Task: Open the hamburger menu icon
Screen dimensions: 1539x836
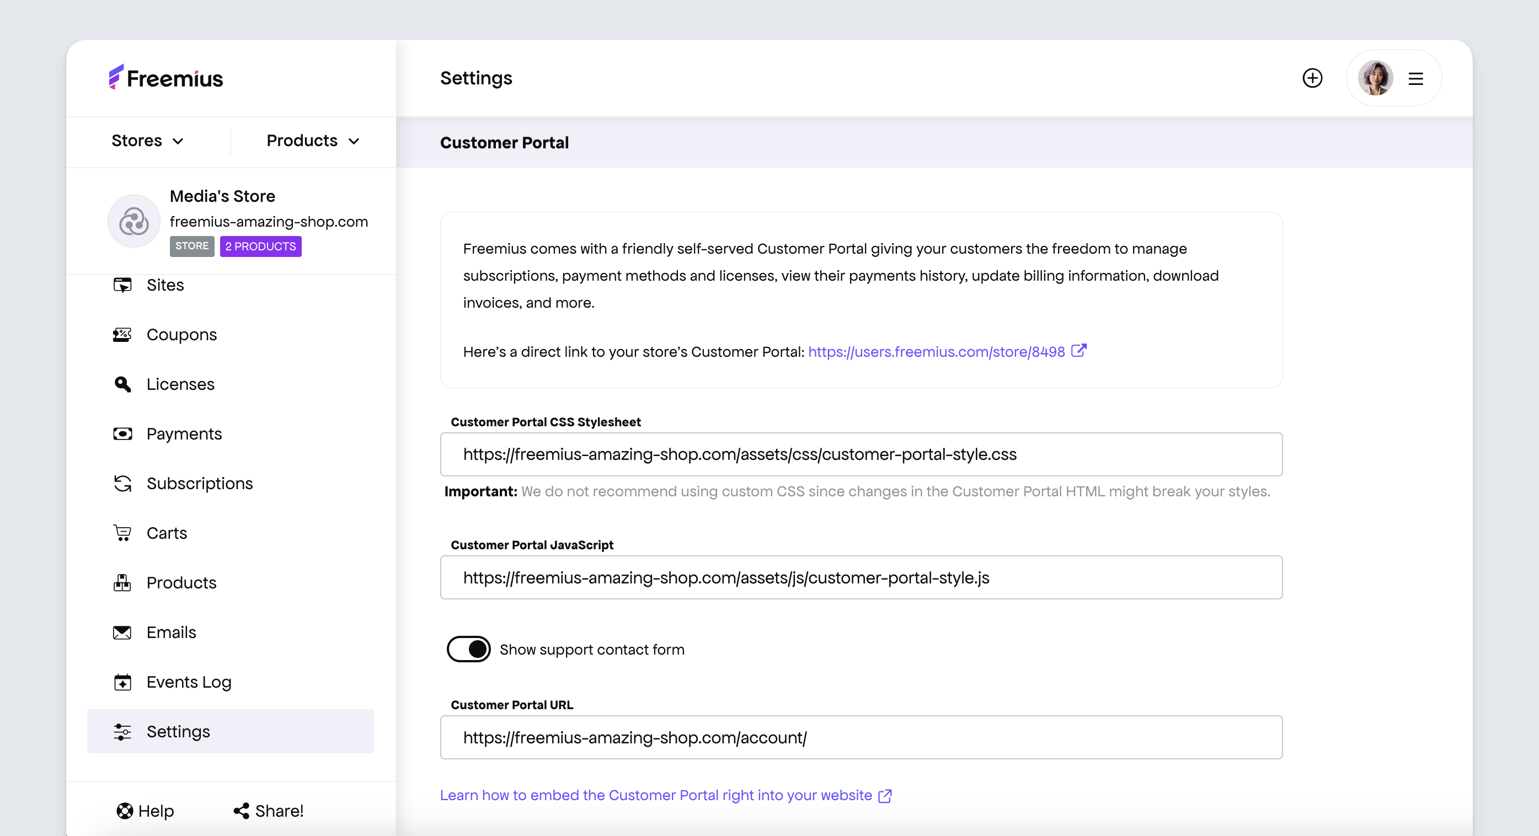Action: click(x=1415, y=79)
